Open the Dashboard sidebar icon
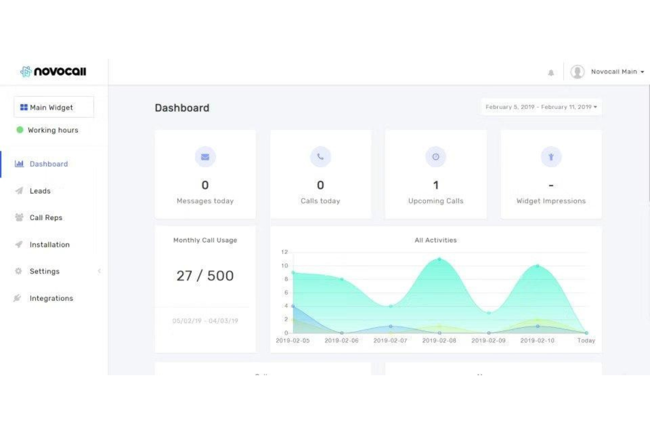650x434 pixels. point(18,164)
